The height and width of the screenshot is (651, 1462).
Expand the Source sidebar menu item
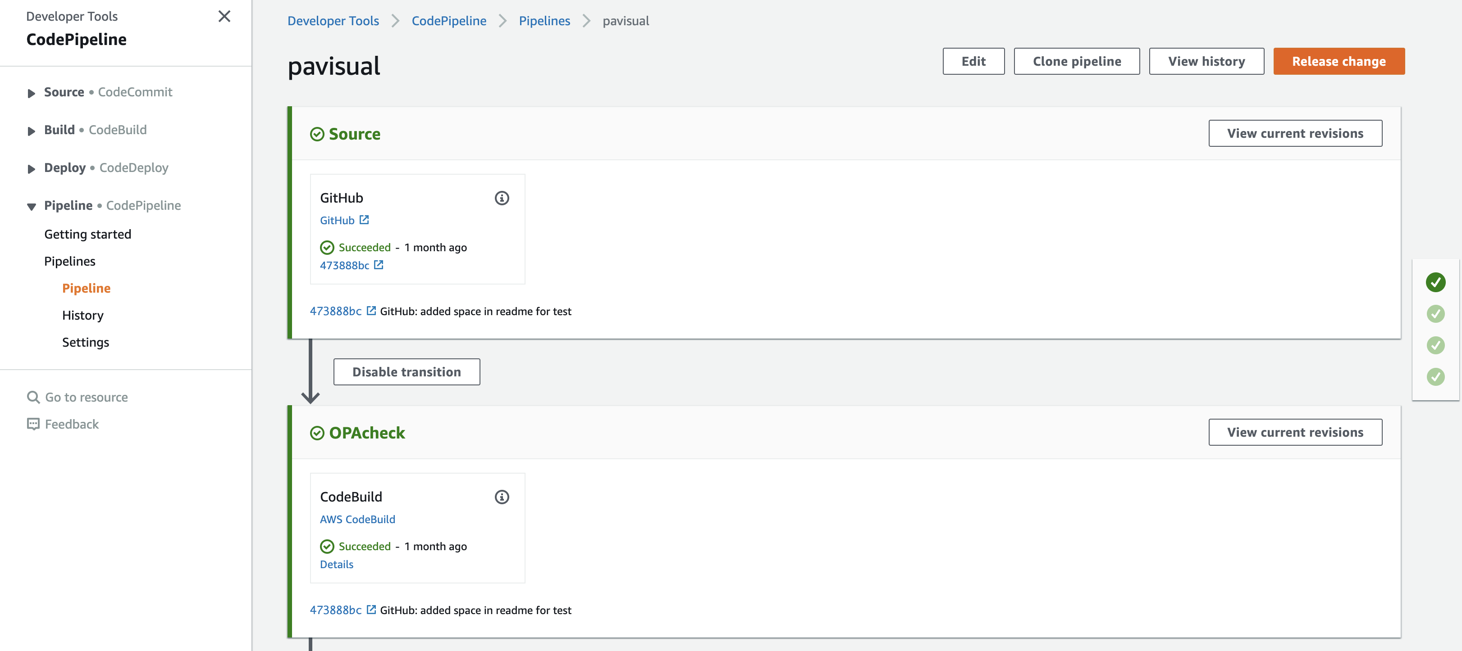[x=32, y=92]
